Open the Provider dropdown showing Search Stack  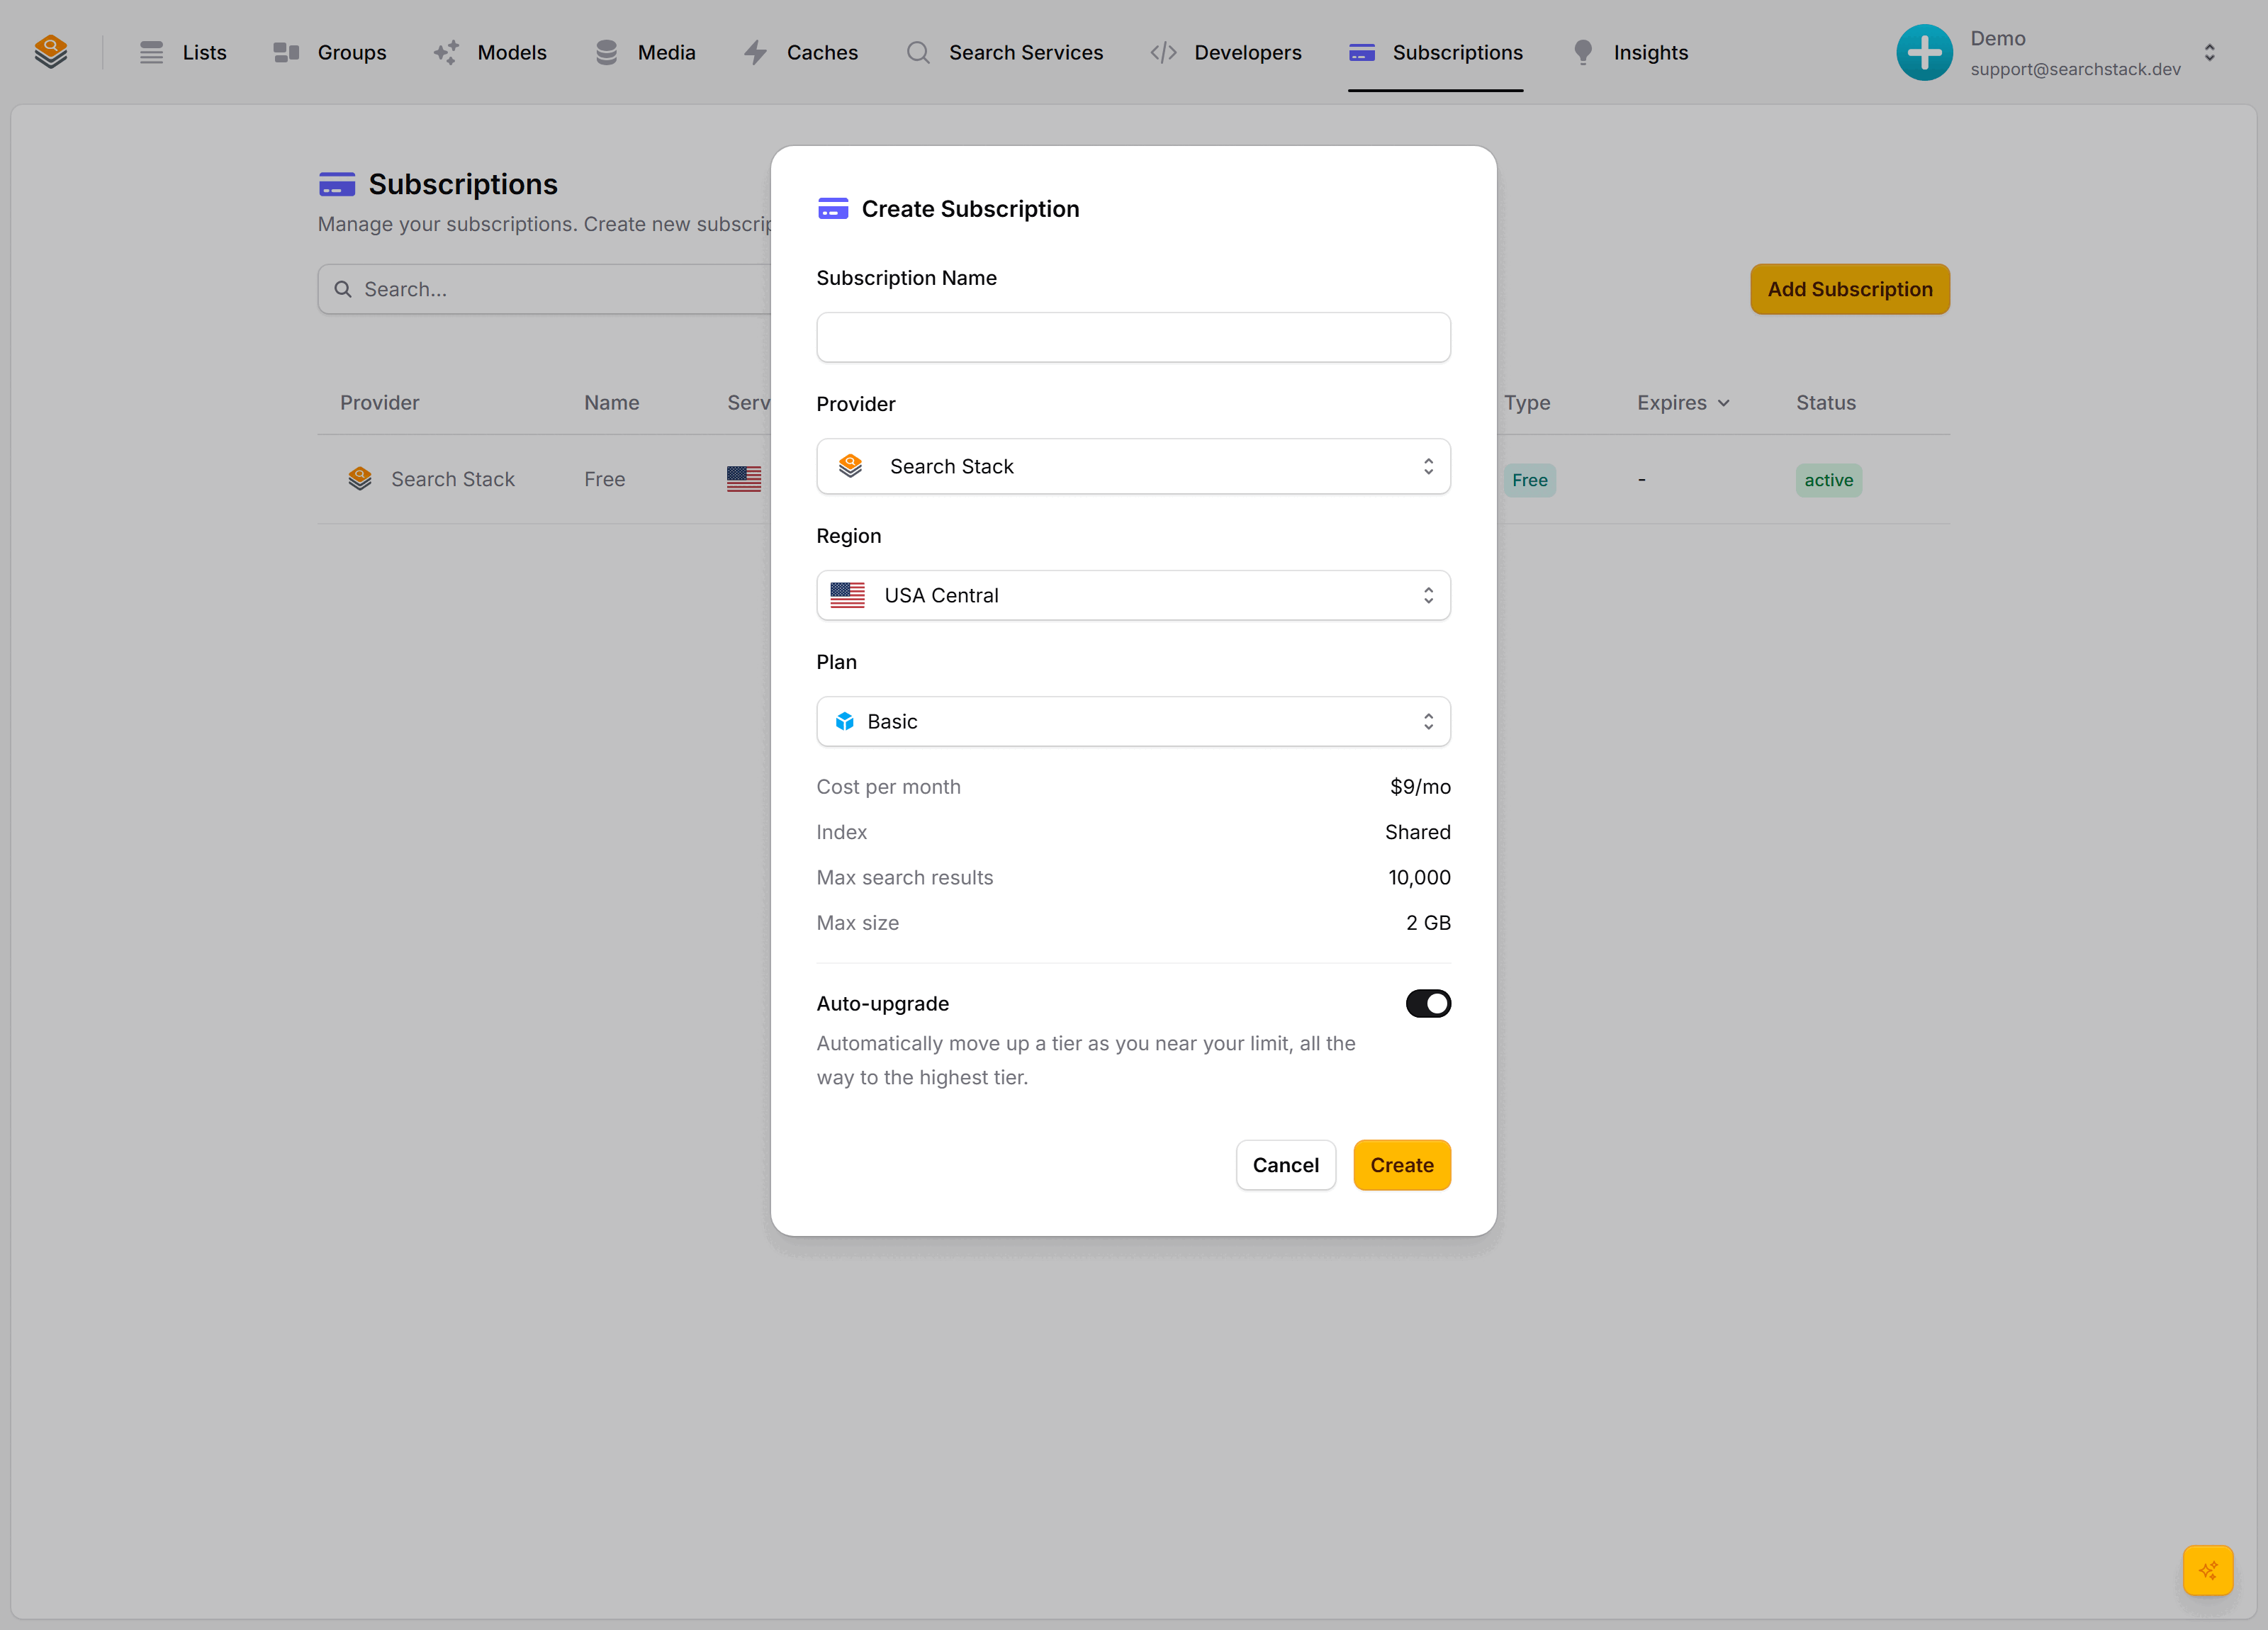pyautogui.click(x=1133, y=466)
